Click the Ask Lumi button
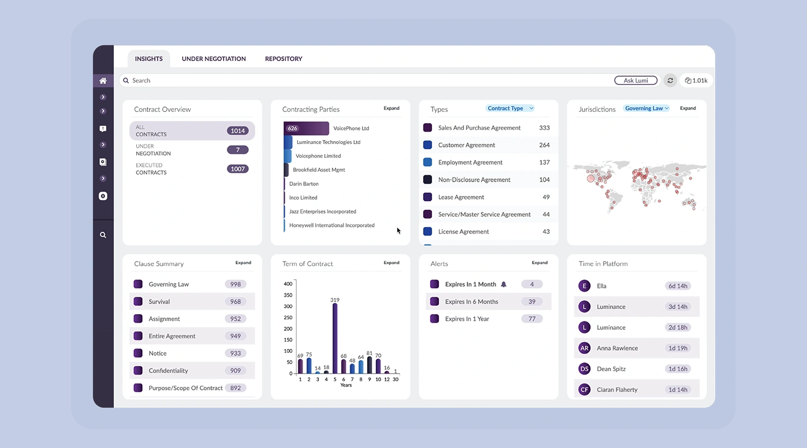The image size is (807, 448). click(x=636, y=81)
